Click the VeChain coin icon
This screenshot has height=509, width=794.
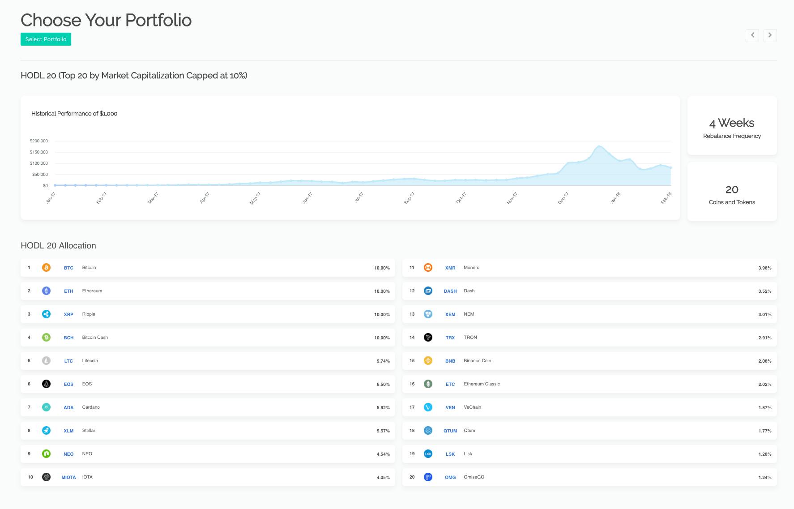[428, 407]
